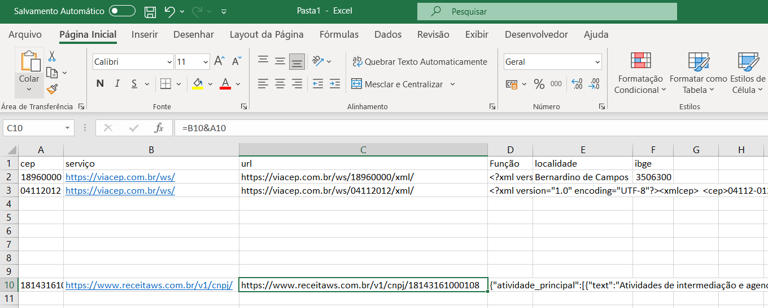Decrease decimal places

(x=594, y=84)
